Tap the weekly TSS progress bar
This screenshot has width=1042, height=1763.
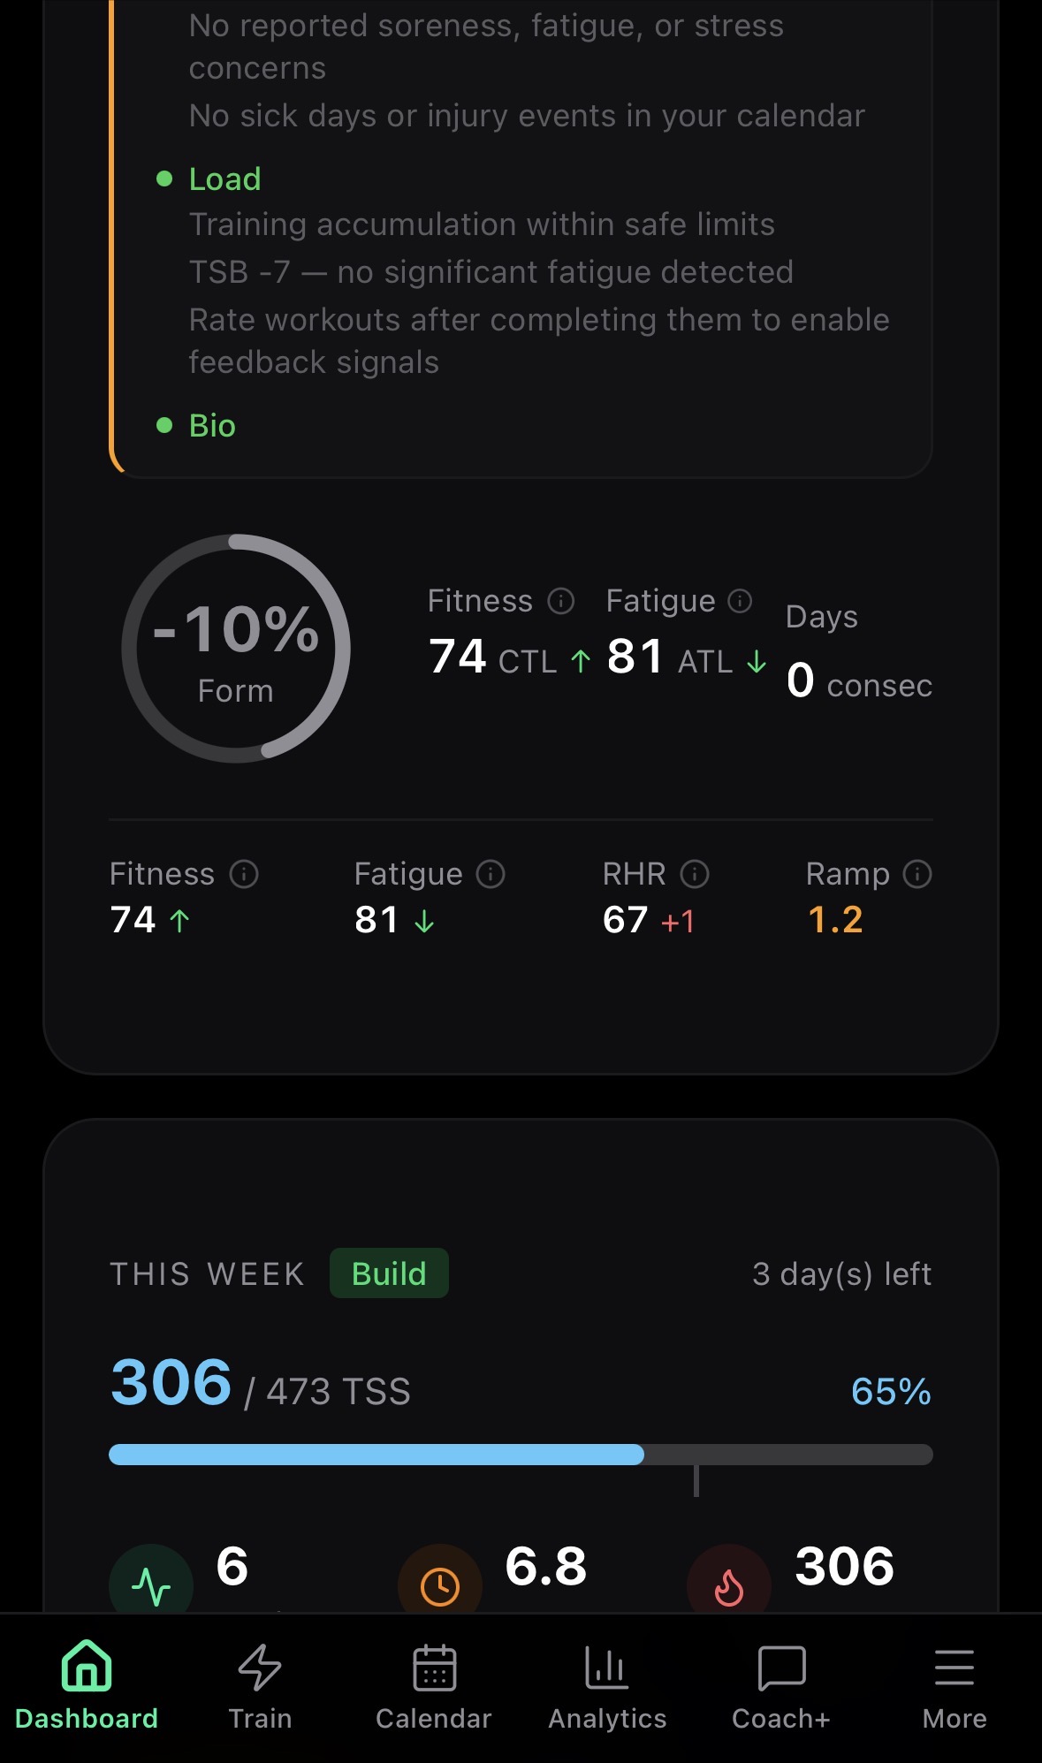click(x=521, y=1455)
